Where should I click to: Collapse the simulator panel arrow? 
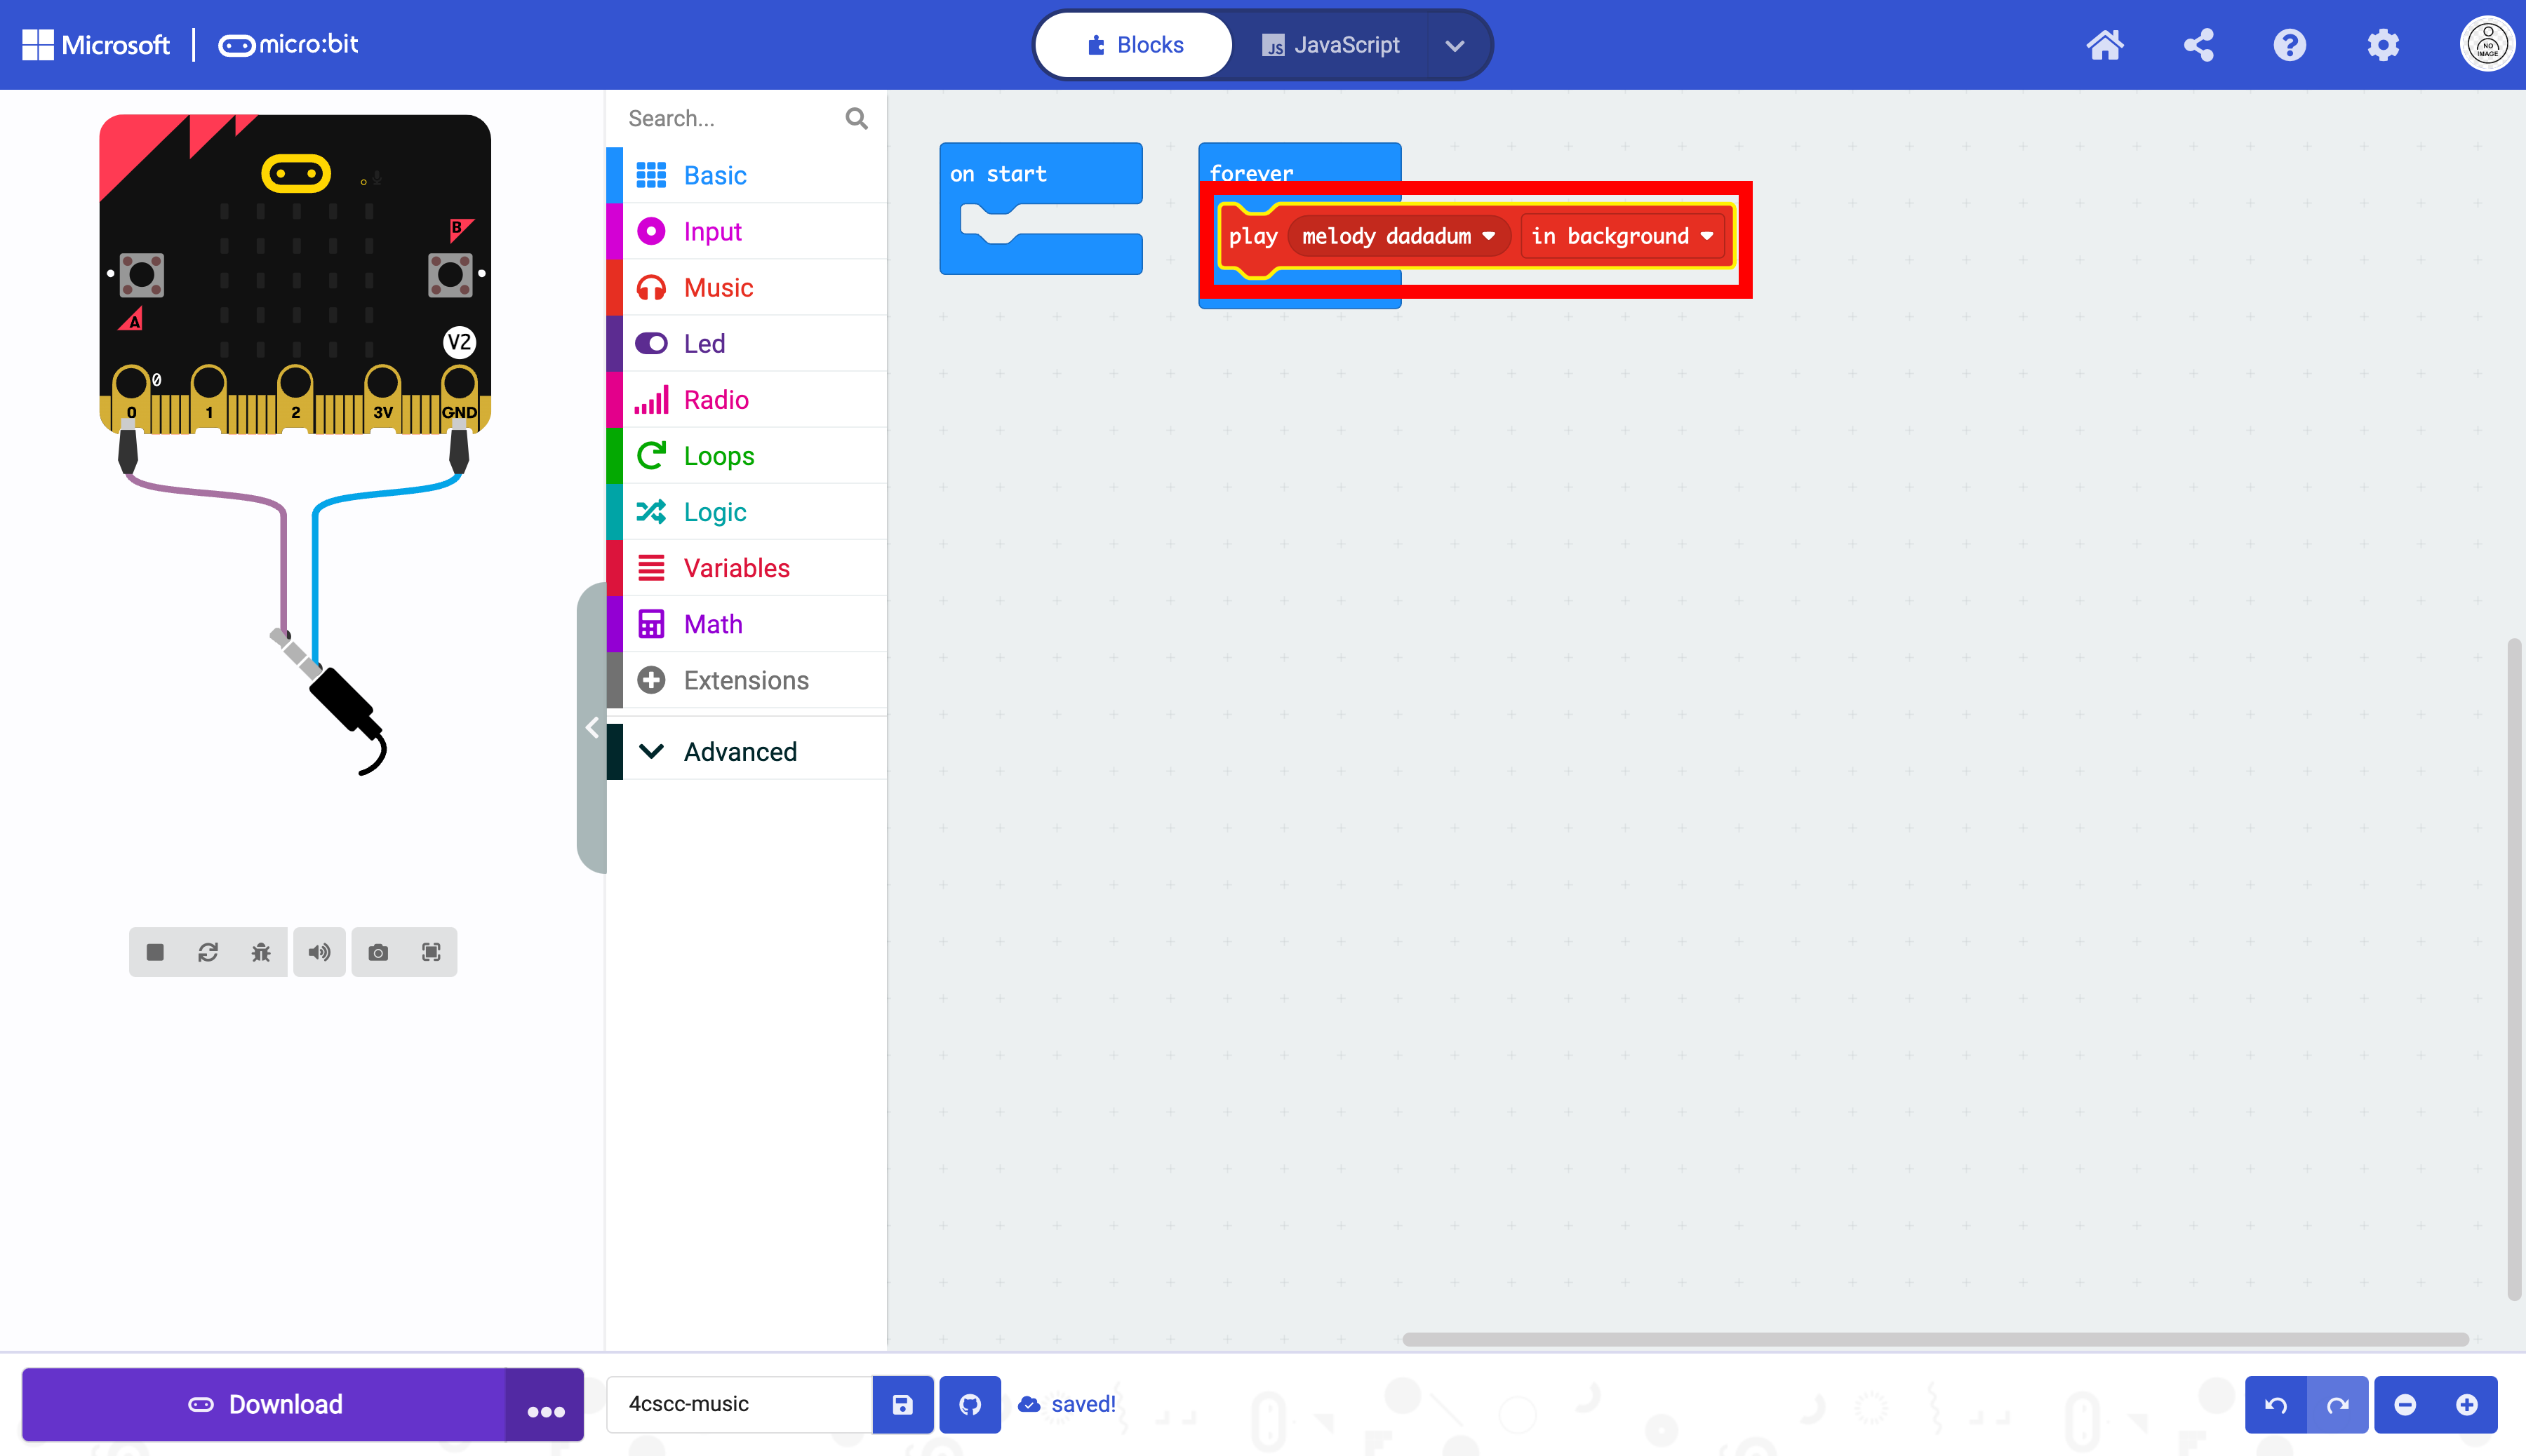(x=592, y=727)
